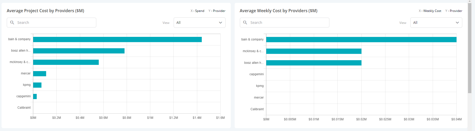Click 'bain & company' label in Weekly Cost chart
475x131 pixels.
coord(252,39)
